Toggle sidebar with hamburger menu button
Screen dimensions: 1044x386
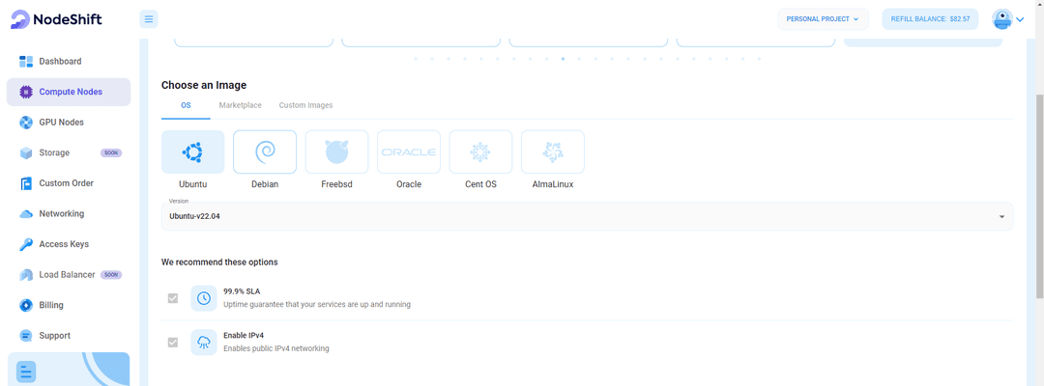pos(149,19)
